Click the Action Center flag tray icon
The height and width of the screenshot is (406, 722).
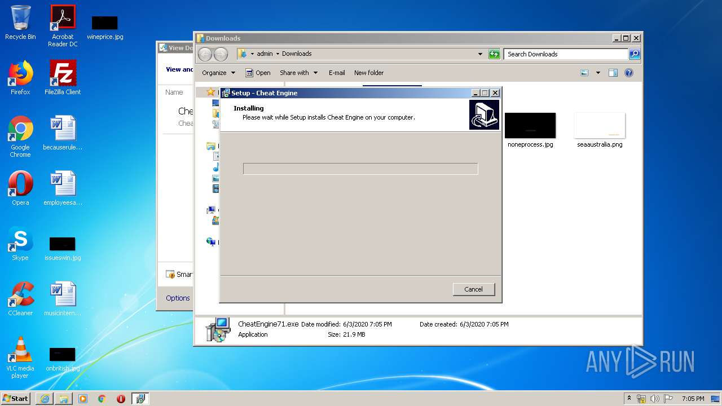coord(668,399)
